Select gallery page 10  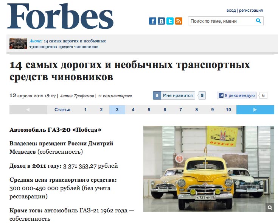(x=228, y=110)
